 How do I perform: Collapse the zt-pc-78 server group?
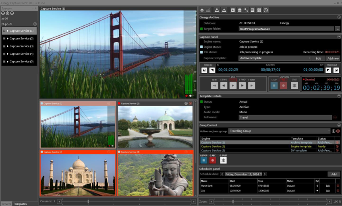pos(35,24)
